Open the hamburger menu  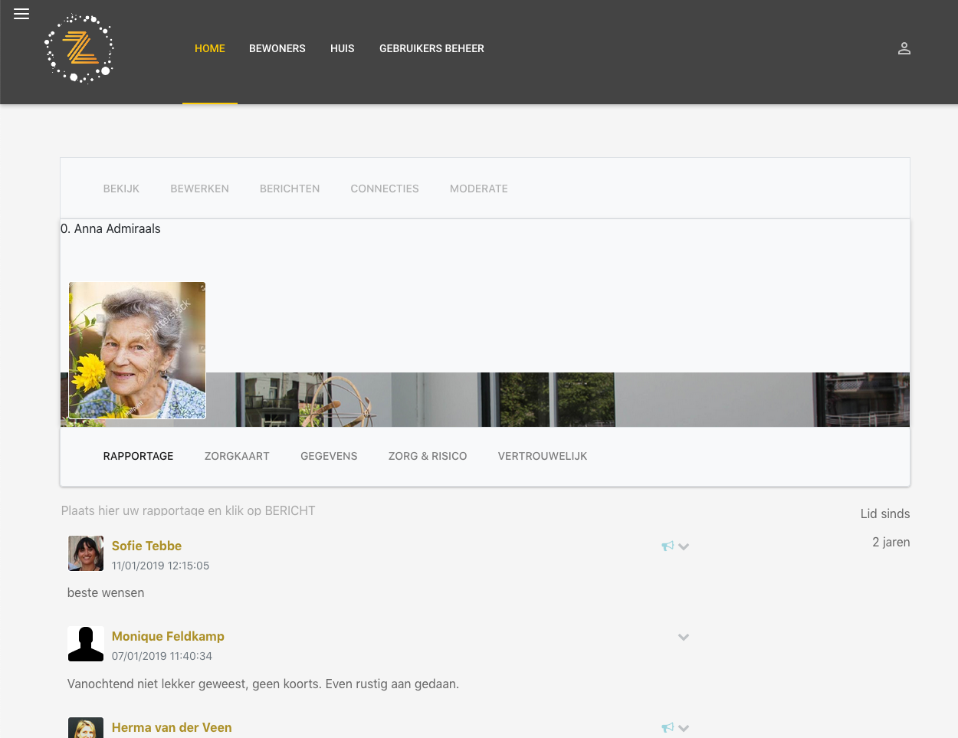tap(21, 14)
